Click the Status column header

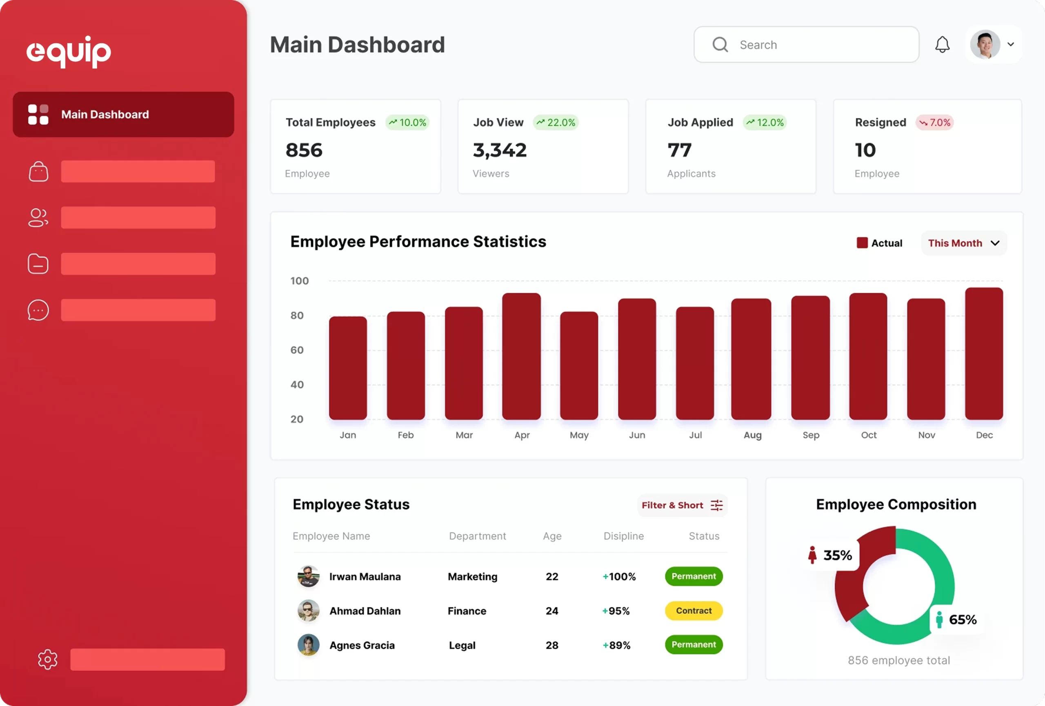tap(704, 536)
